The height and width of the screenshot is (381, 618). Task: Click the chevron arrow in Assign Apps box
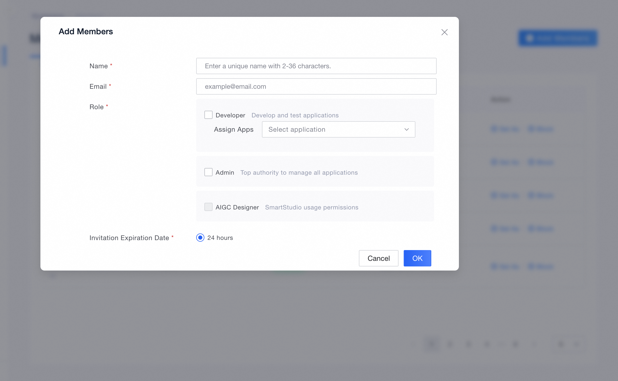[406, 129]
